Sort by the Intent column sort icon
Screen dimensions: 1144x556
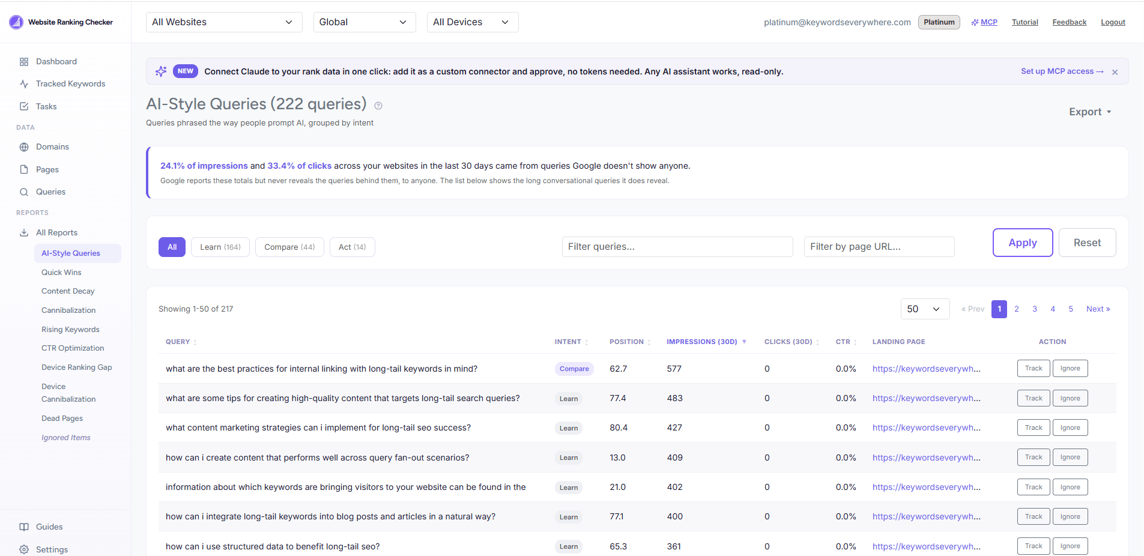[x=587, y=342]
